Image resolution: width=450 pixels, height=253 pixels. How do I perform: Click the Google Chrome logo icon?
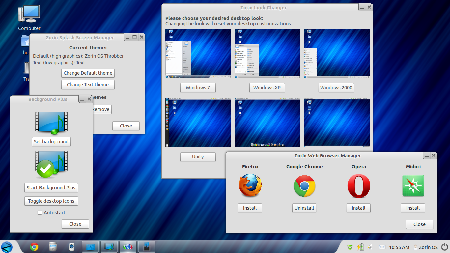[x=304, y=186]
